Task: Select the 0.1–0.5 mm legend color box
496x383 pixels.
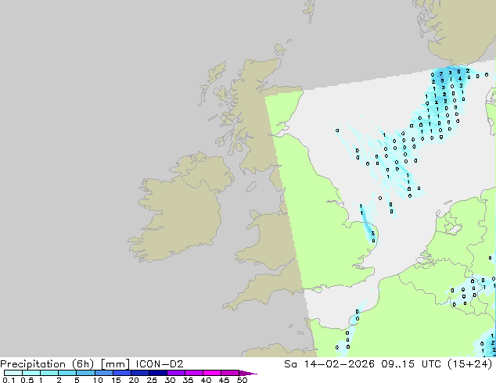Action: [13, 373]
